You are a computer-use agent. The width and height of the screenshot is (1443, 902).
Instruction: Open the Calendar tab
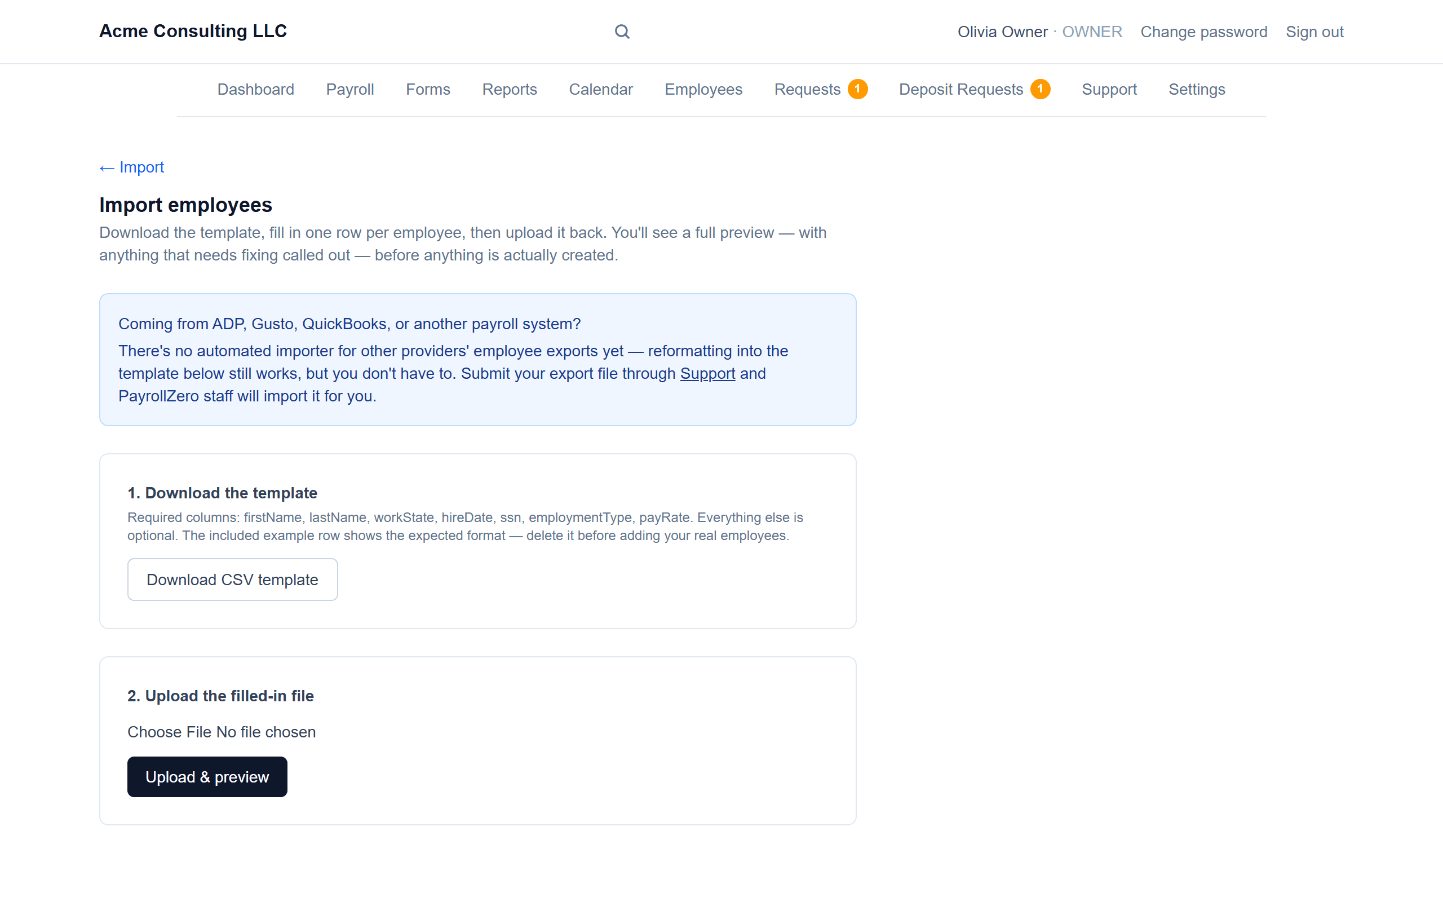point(600,90)
